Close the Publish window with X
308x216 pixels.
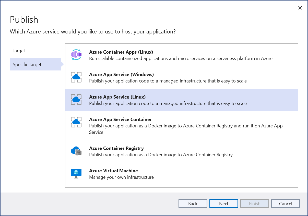coord(300,8)
